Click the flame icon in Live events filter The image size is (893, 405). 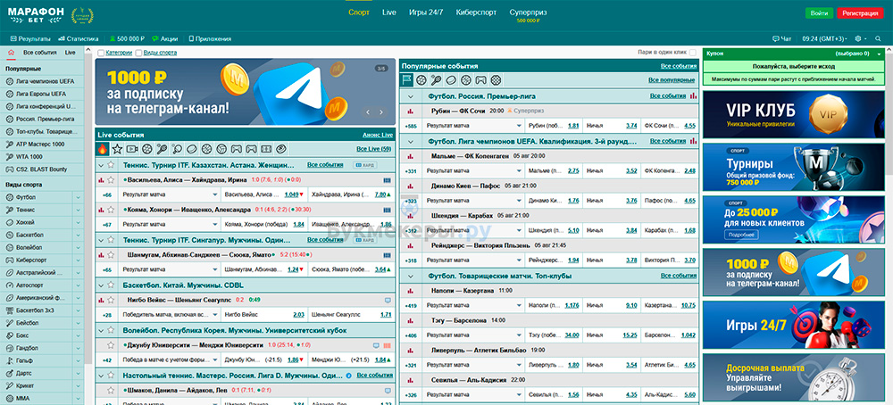(x=103, y=148)
